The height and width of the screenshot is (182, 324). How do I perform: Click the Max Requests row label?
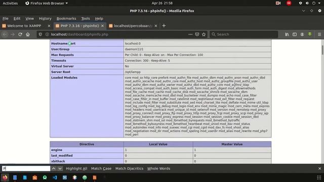pos(62,55)
